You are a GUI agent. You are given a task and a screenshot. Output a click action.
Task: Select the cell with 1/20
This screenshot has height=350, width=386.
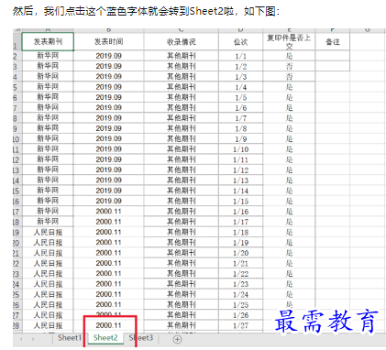(x=240, y=253)
